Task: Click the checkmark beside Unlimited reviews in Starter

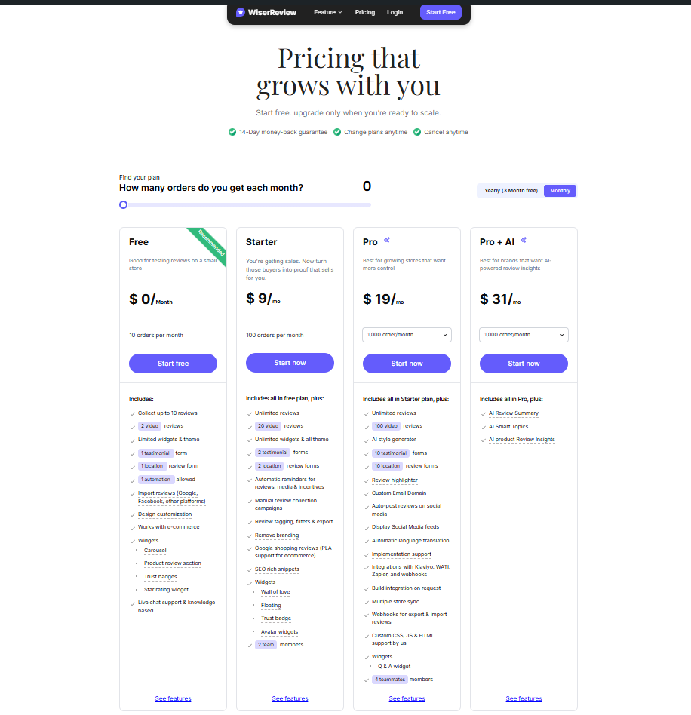Action: [249, 413]
